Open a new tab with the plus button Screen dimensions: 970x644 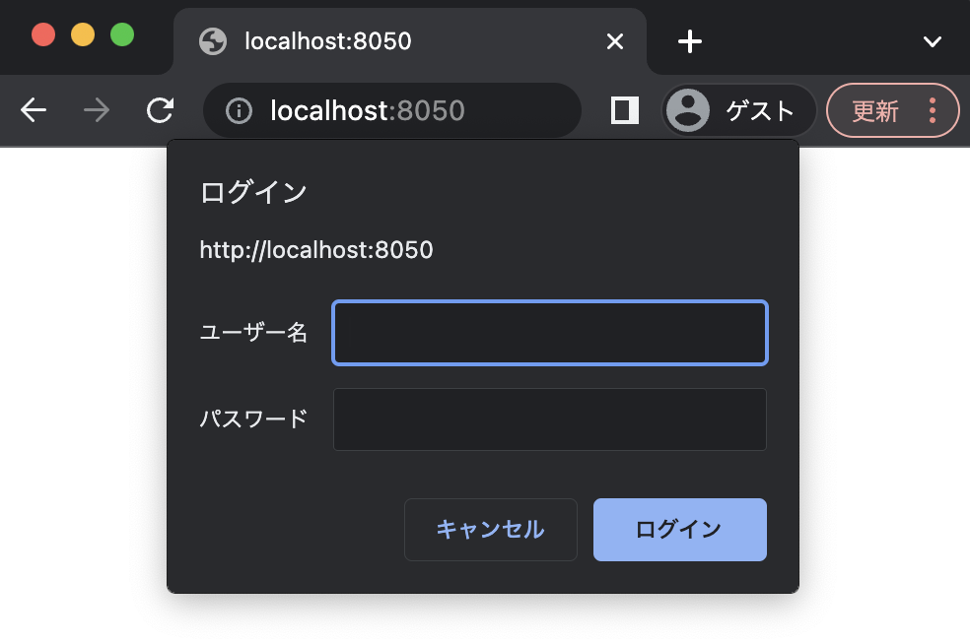coord(689,41)
